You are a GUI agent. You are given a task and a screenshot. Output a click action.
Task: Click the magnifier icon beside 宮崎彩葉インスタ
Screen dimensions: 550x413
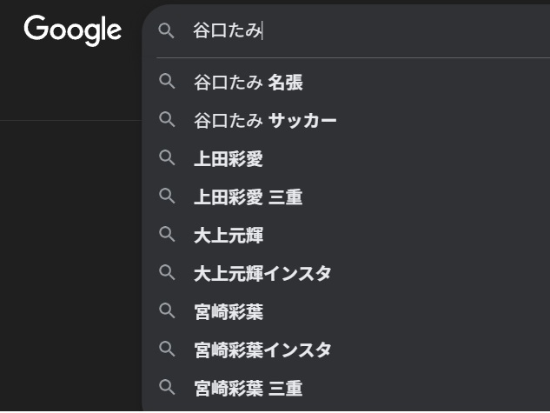(168, 350)
